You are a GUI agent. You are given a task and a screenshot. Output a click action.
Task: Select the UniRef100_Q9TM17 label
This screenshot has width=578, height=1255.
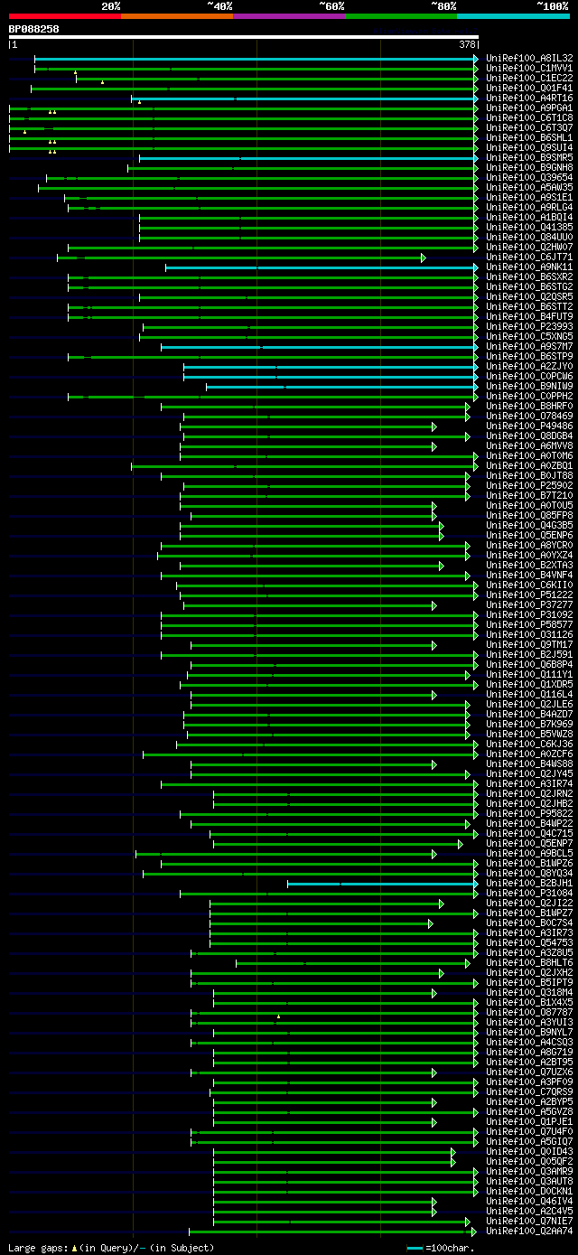pos(529,644)
